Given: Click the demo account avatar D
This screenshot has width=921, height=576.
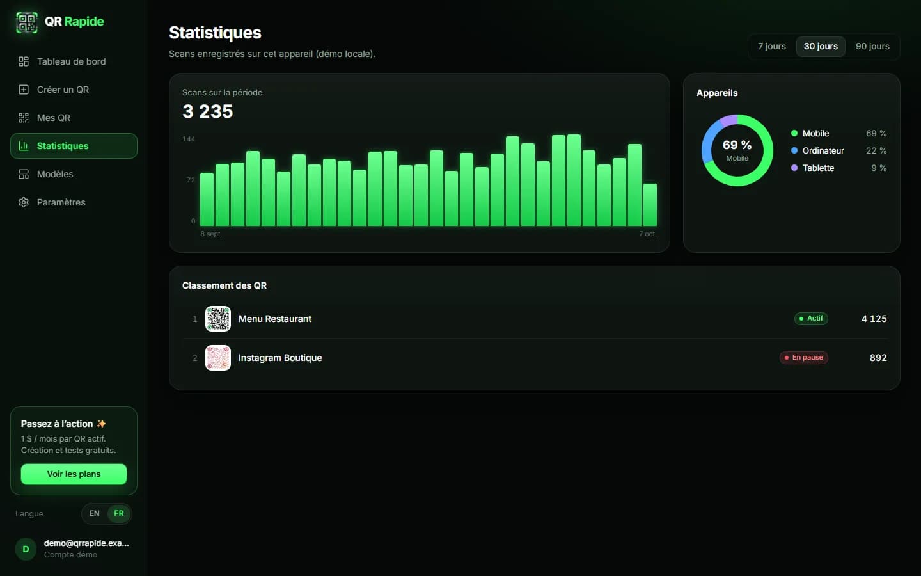Looking at the screenshot, I should coord(26,549).
